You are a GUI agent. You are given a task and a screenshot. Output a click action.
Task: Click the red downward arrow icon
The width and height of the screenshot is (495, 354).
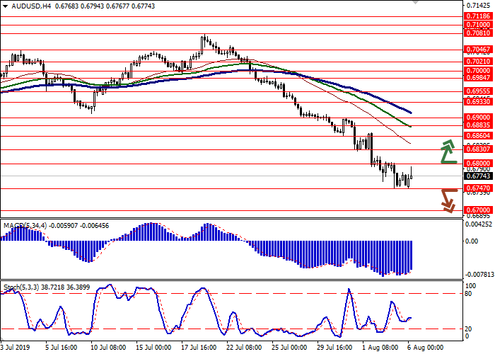coord(447,200)
